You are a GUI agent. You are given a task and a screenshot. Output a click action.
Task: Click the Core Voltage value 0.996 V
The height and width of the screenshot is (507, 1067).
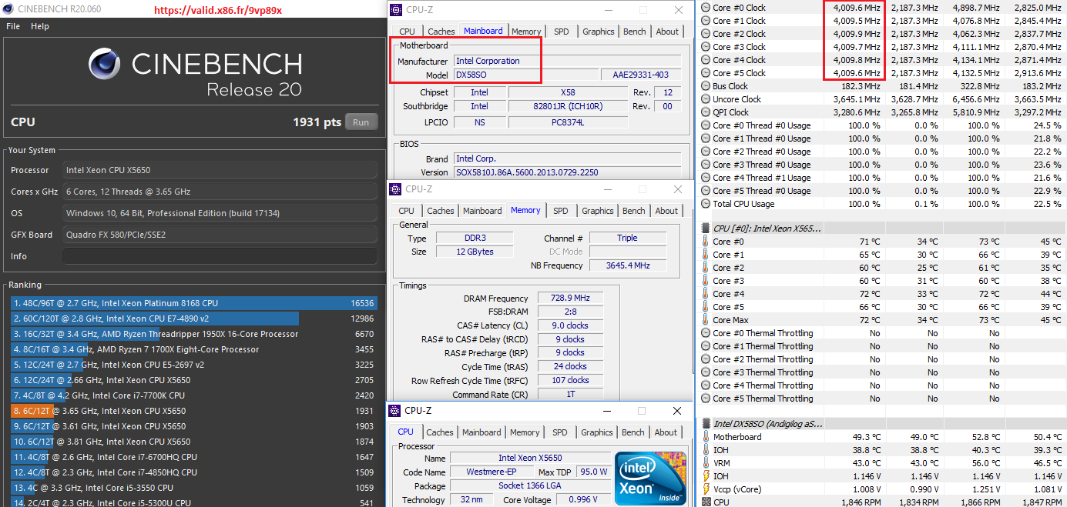pos(582,500)
